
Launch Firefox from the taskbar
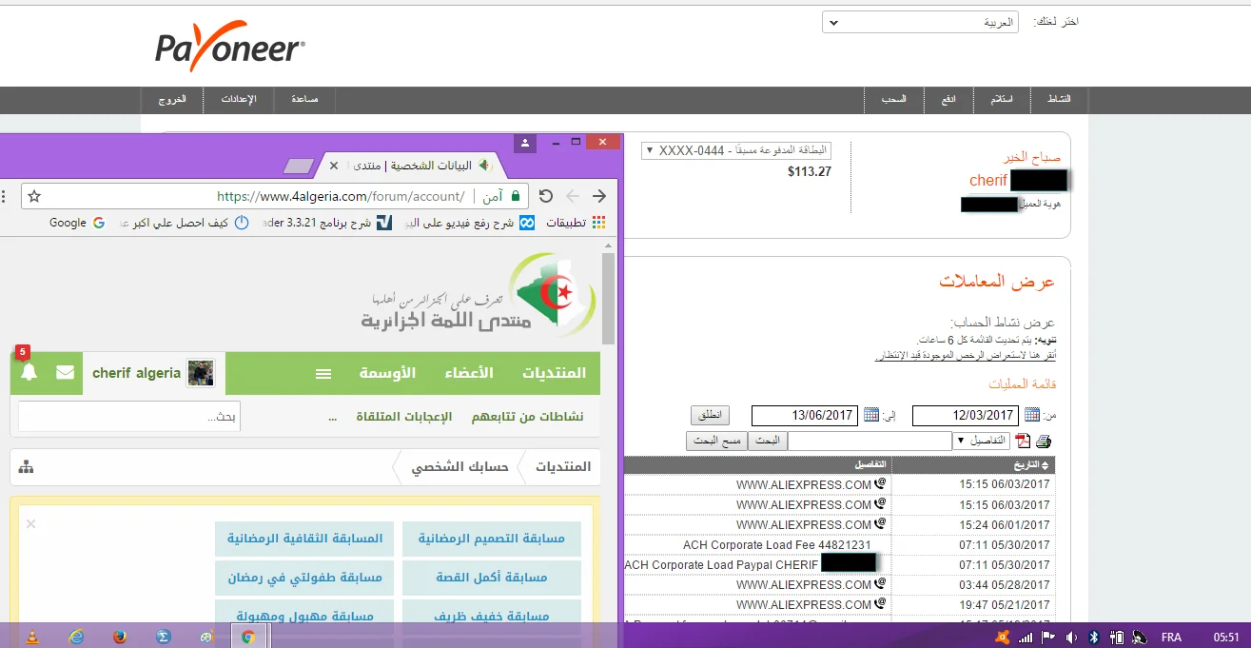tap(119, 637)
